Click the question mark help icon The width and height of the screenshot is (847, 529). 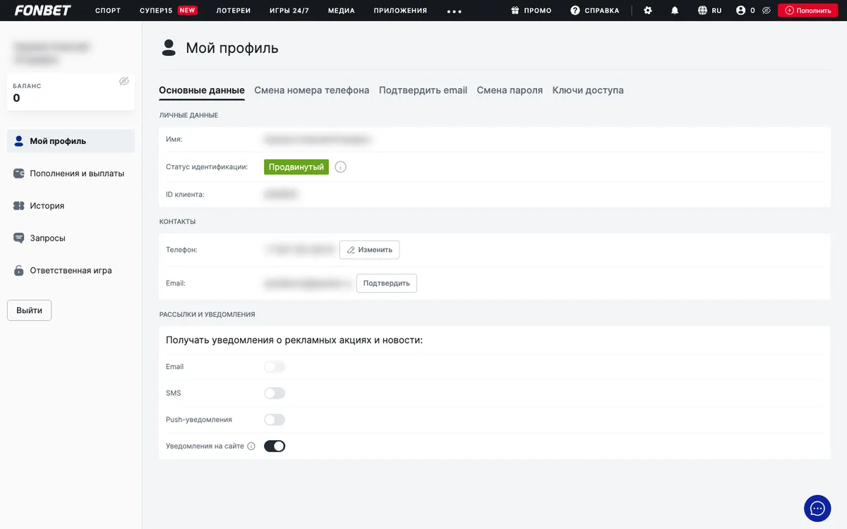(x=575, y=11)
